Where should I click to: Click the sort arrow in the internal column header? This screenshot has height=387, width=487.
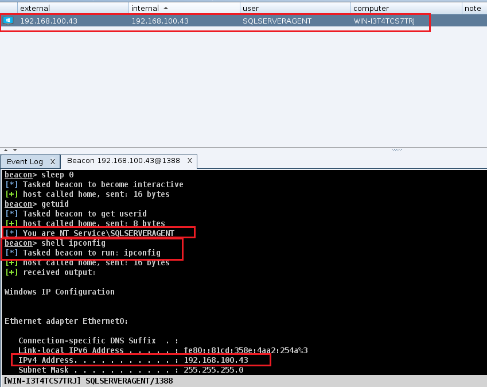point(166,8)
